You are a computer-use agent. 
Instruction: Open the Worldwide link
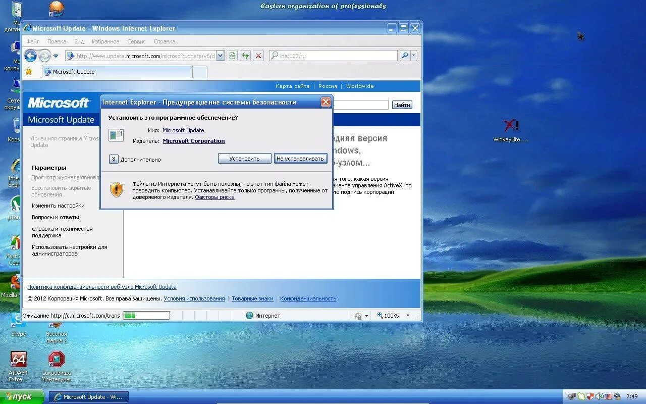tap(360, 86)
